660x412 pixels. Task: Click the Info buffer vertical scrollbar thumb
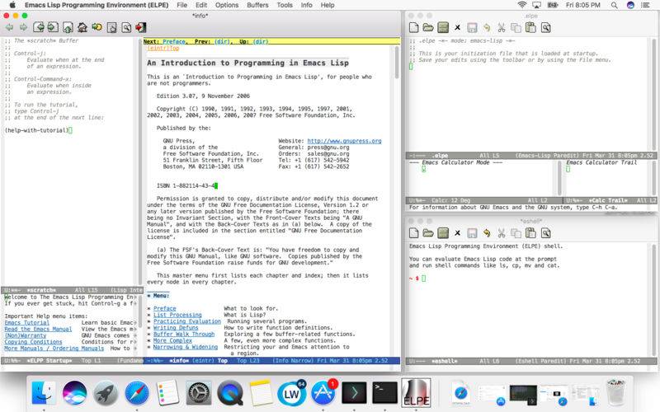(x=397, y=63)
